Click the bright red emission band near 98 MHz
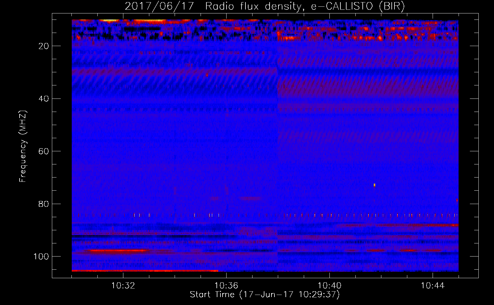Image resolution: width=494 pixels, height=305 pixels. 118,251
